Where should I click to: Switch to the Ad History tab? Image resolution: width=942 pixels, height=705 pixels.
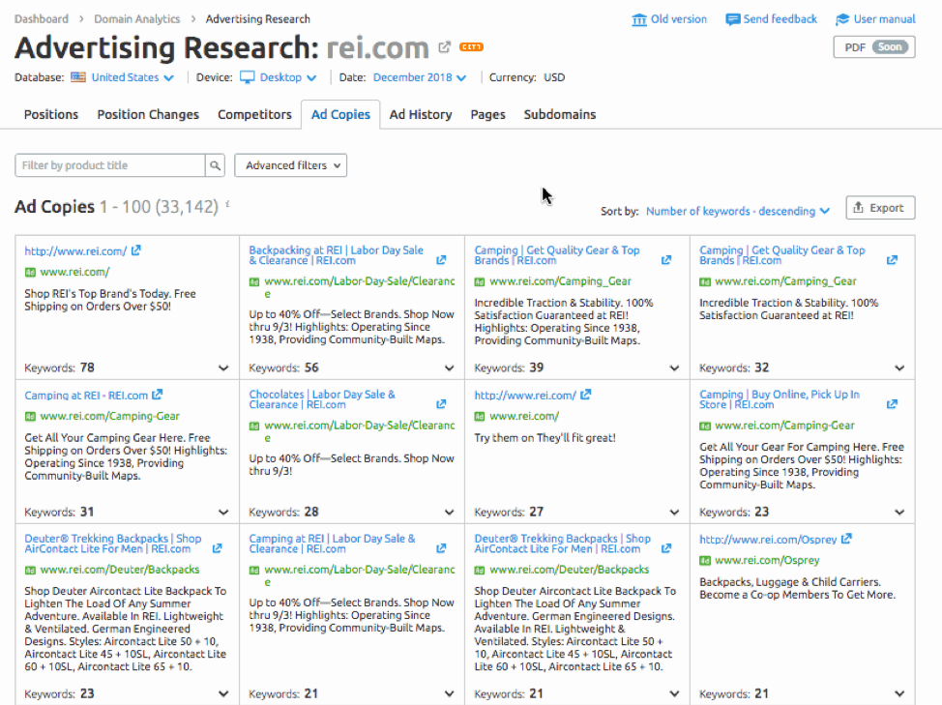tap(421, 115)
